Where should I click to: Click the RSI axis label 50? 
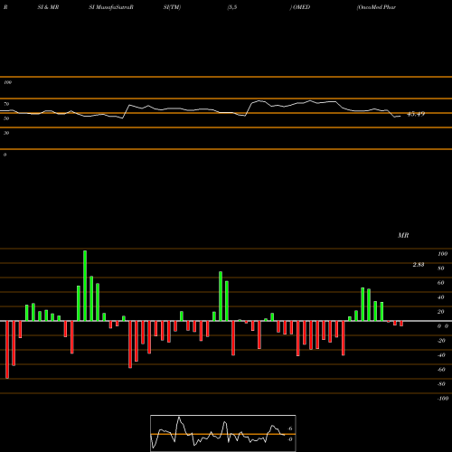(x=6, y=118)
